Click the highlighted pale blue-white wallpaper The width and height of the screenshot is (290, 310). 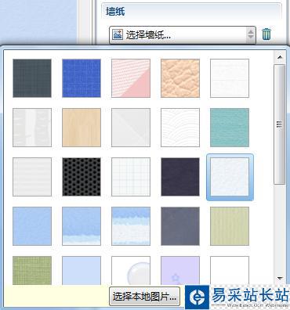click(230, 177)
